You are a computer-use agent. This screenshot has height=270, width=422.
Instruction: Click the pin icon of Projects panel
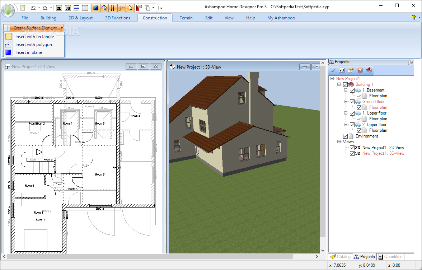(x=411, y=62)
